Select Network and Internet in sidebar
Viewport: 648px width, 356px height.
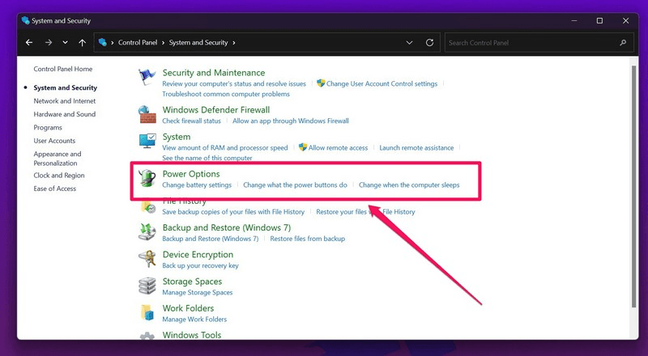(64, 101)
